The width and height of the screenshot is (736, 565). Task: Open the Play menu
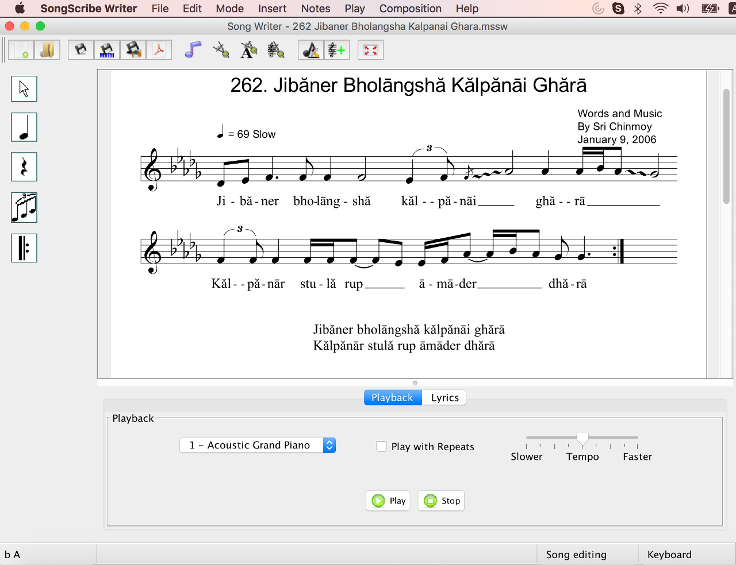click(x=355, y=9)
